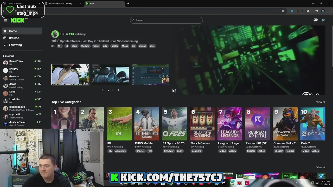Open the TRIBE Update Stream title
333x187 pixels.
(x=94, y=41)
